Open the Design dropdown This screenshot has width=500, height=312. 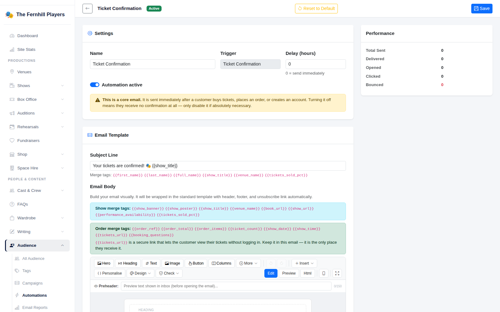click(x=140, y=273)
